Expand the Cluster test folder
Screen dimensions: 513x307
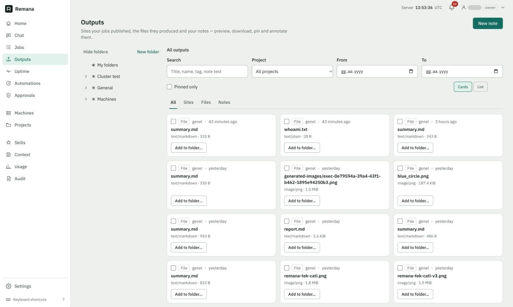pyautogui.click(x=86, y=76)
